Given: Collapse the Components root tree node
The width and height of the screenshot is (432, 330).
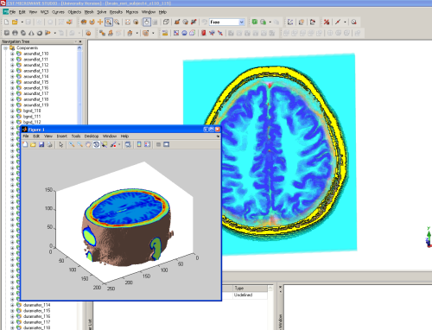Looking at the screenshot, I should pyautogui.click(x=5, y=48).
